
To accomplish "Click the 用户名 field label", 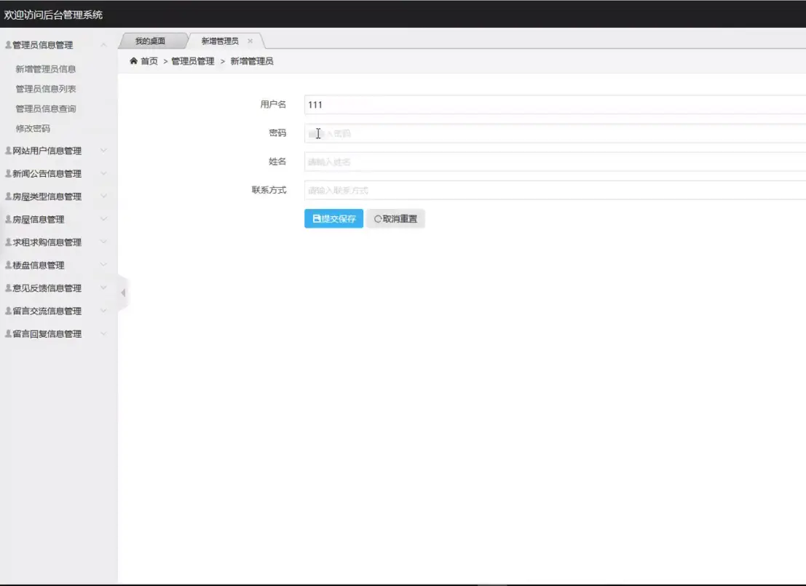I will [x=273, y=104].
